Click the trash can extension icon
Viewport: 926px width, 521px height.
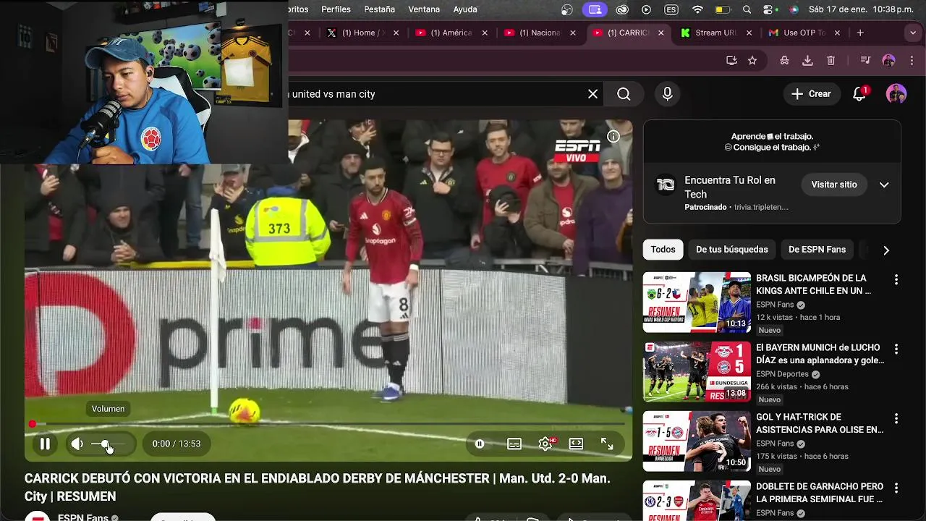coord(831,61)
